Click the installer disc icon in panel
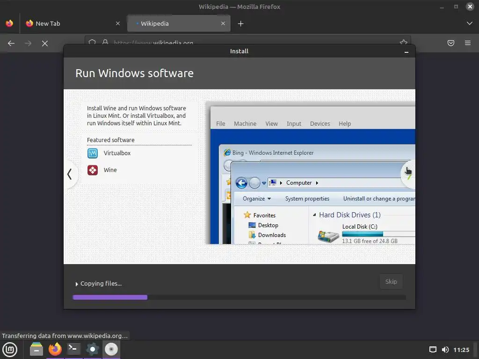This screenshot has height=359, width=479. click(x=111, y=349)
